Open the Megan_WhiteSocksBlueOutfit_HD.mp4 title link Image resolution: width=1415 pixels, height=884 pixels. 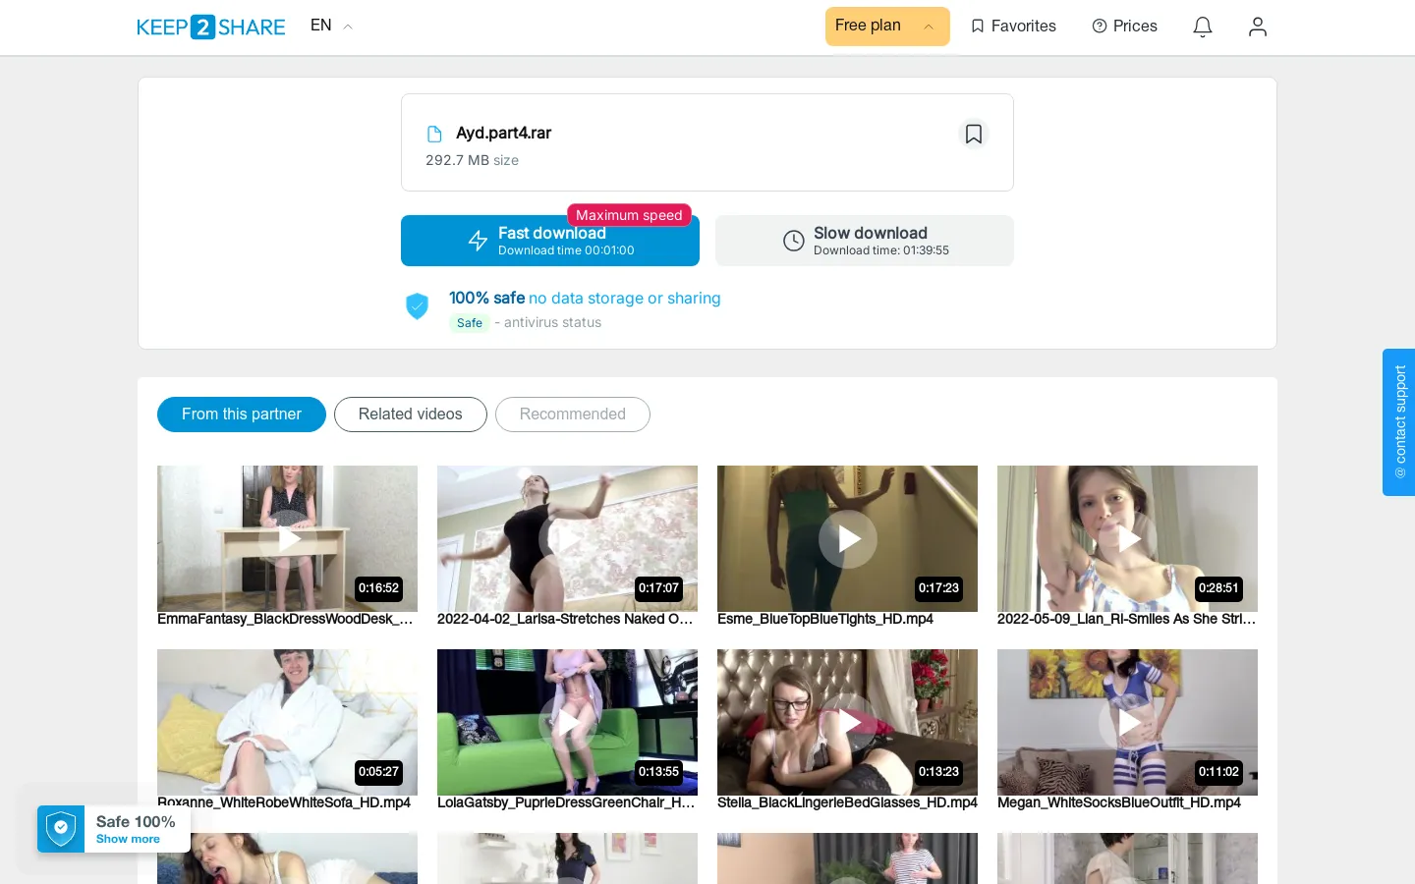[1119, 802]
